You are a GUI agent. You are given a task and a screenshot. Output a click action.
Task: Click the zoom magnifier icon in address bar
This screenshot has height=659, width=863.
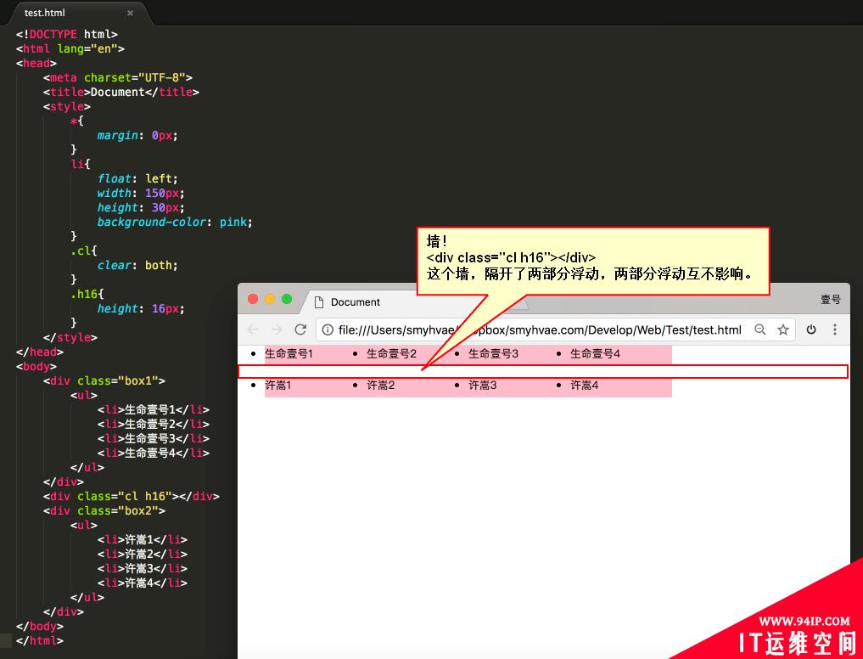(x=760, y=329)
